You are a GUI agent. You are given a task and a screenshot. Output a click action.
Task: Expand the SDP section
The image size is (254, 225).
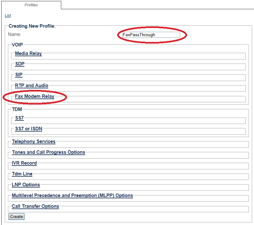[x=20, y=64]
